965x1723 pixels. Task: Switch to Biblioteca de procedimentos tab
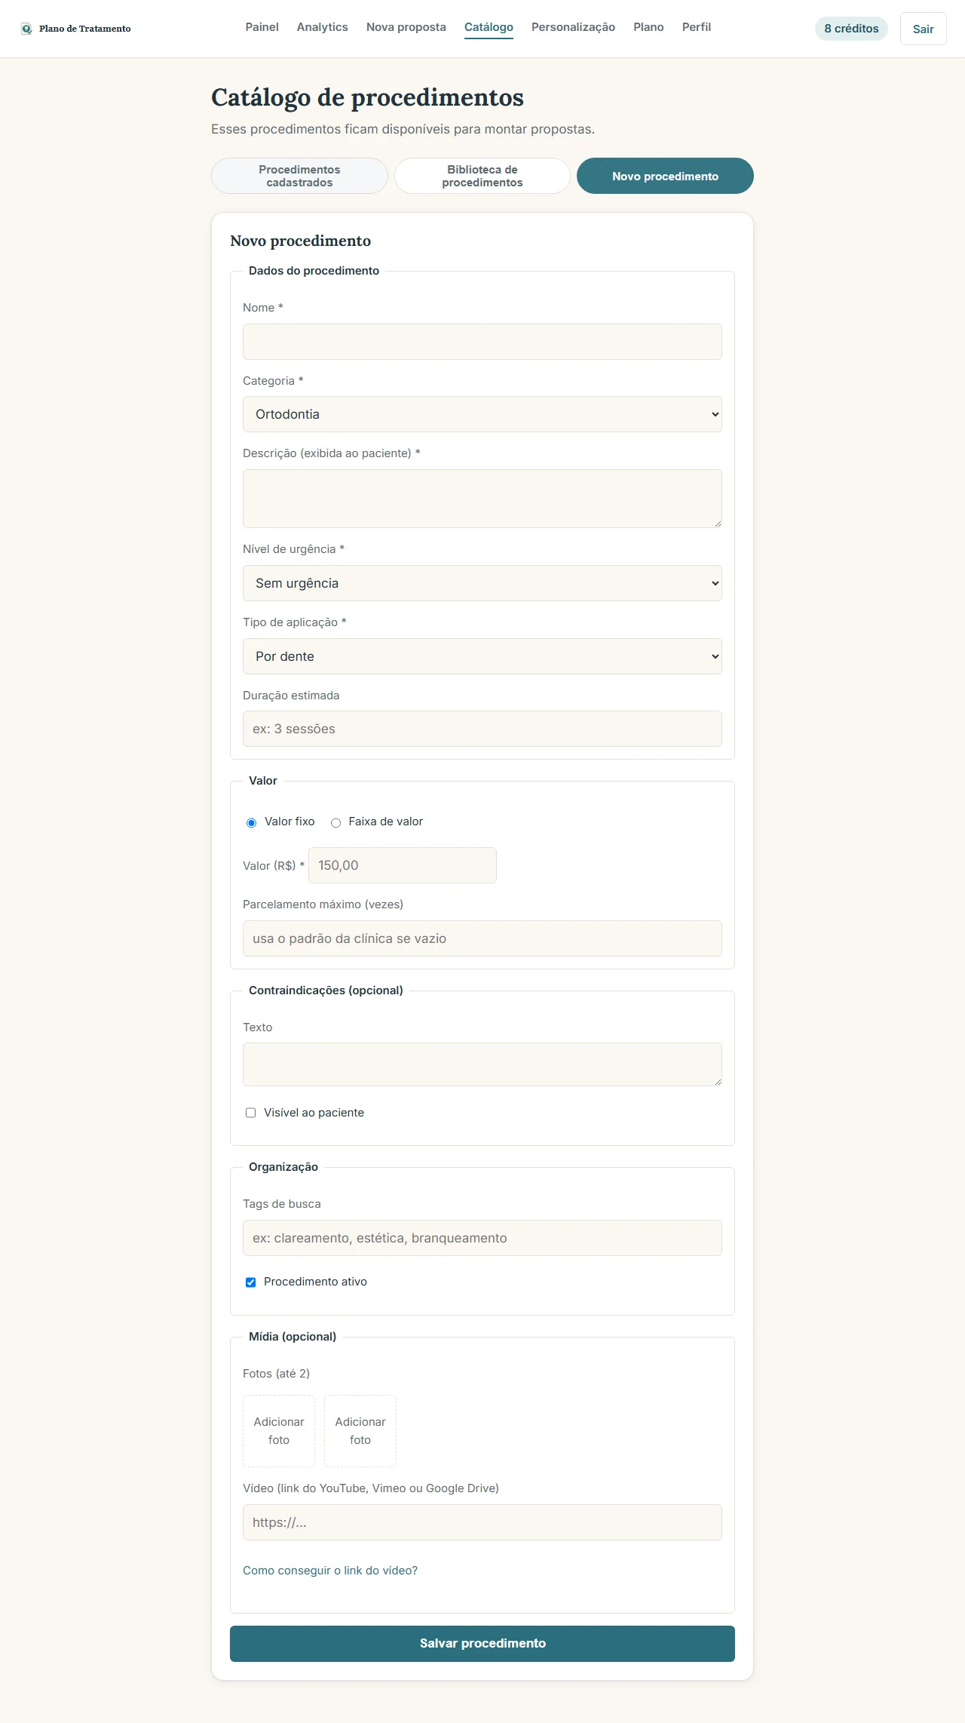coord(482,176)
